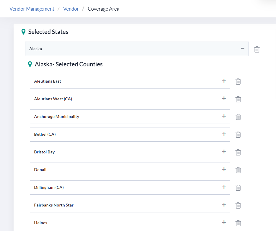276x231 pixels.
Task: Expand the Dillingham (CA) entry
Action: tap(224, 187)
